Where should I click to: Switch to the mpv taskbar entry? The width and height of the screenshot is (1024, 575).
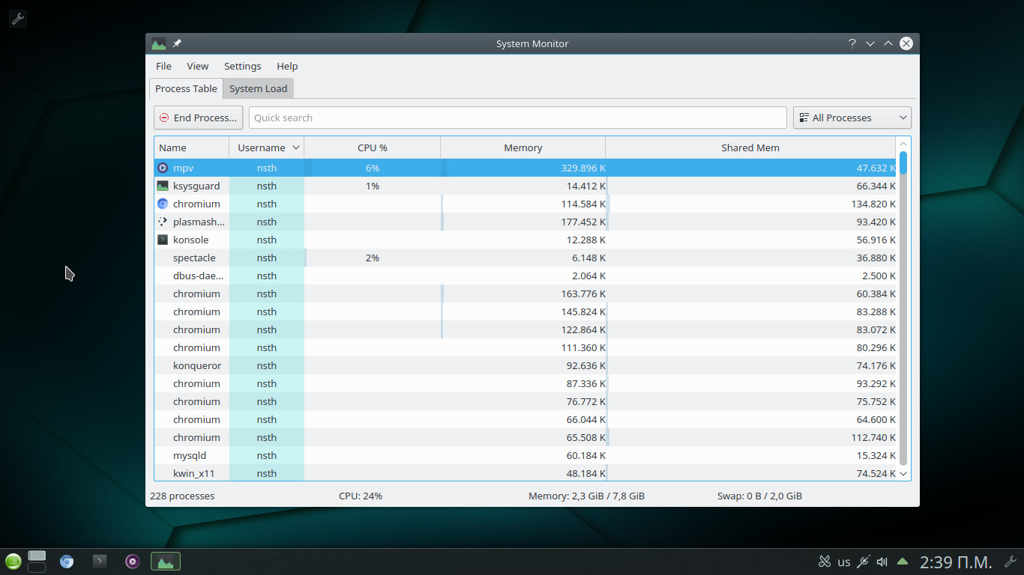point(133,562)
